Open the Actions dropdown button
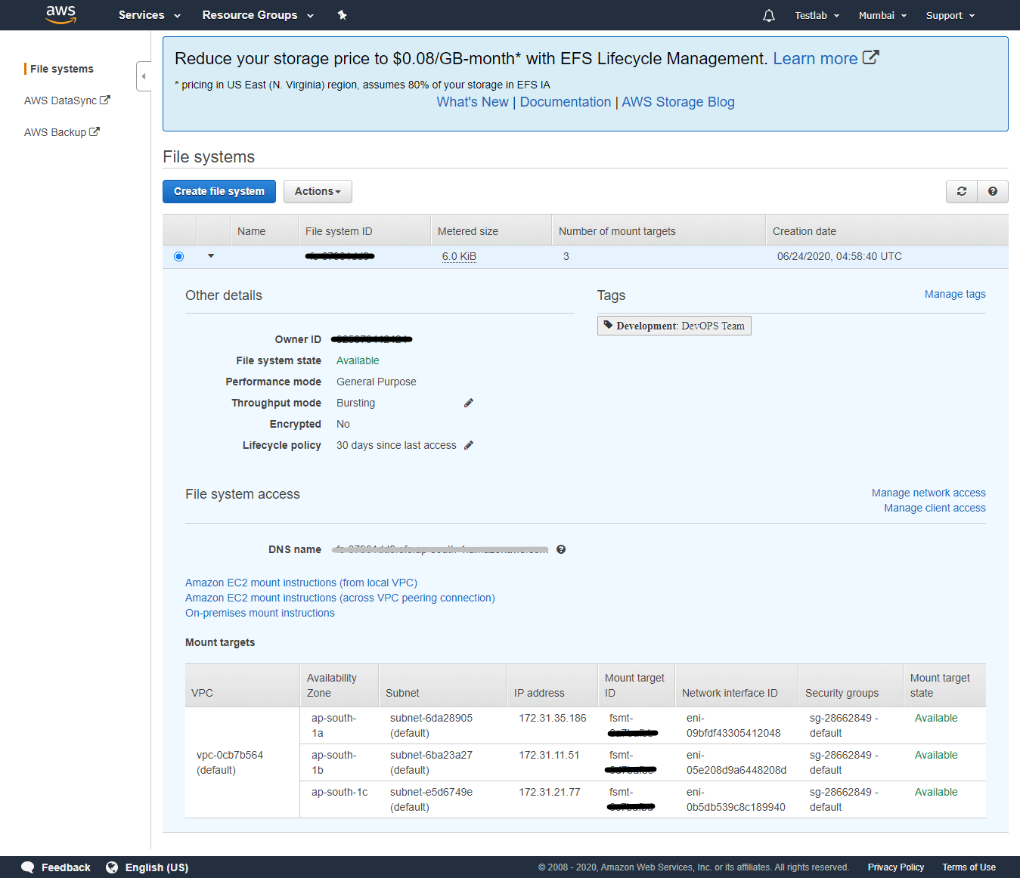Image resolution: width=1020 pixels, height=878 pixels. click(x=318, y=191)
